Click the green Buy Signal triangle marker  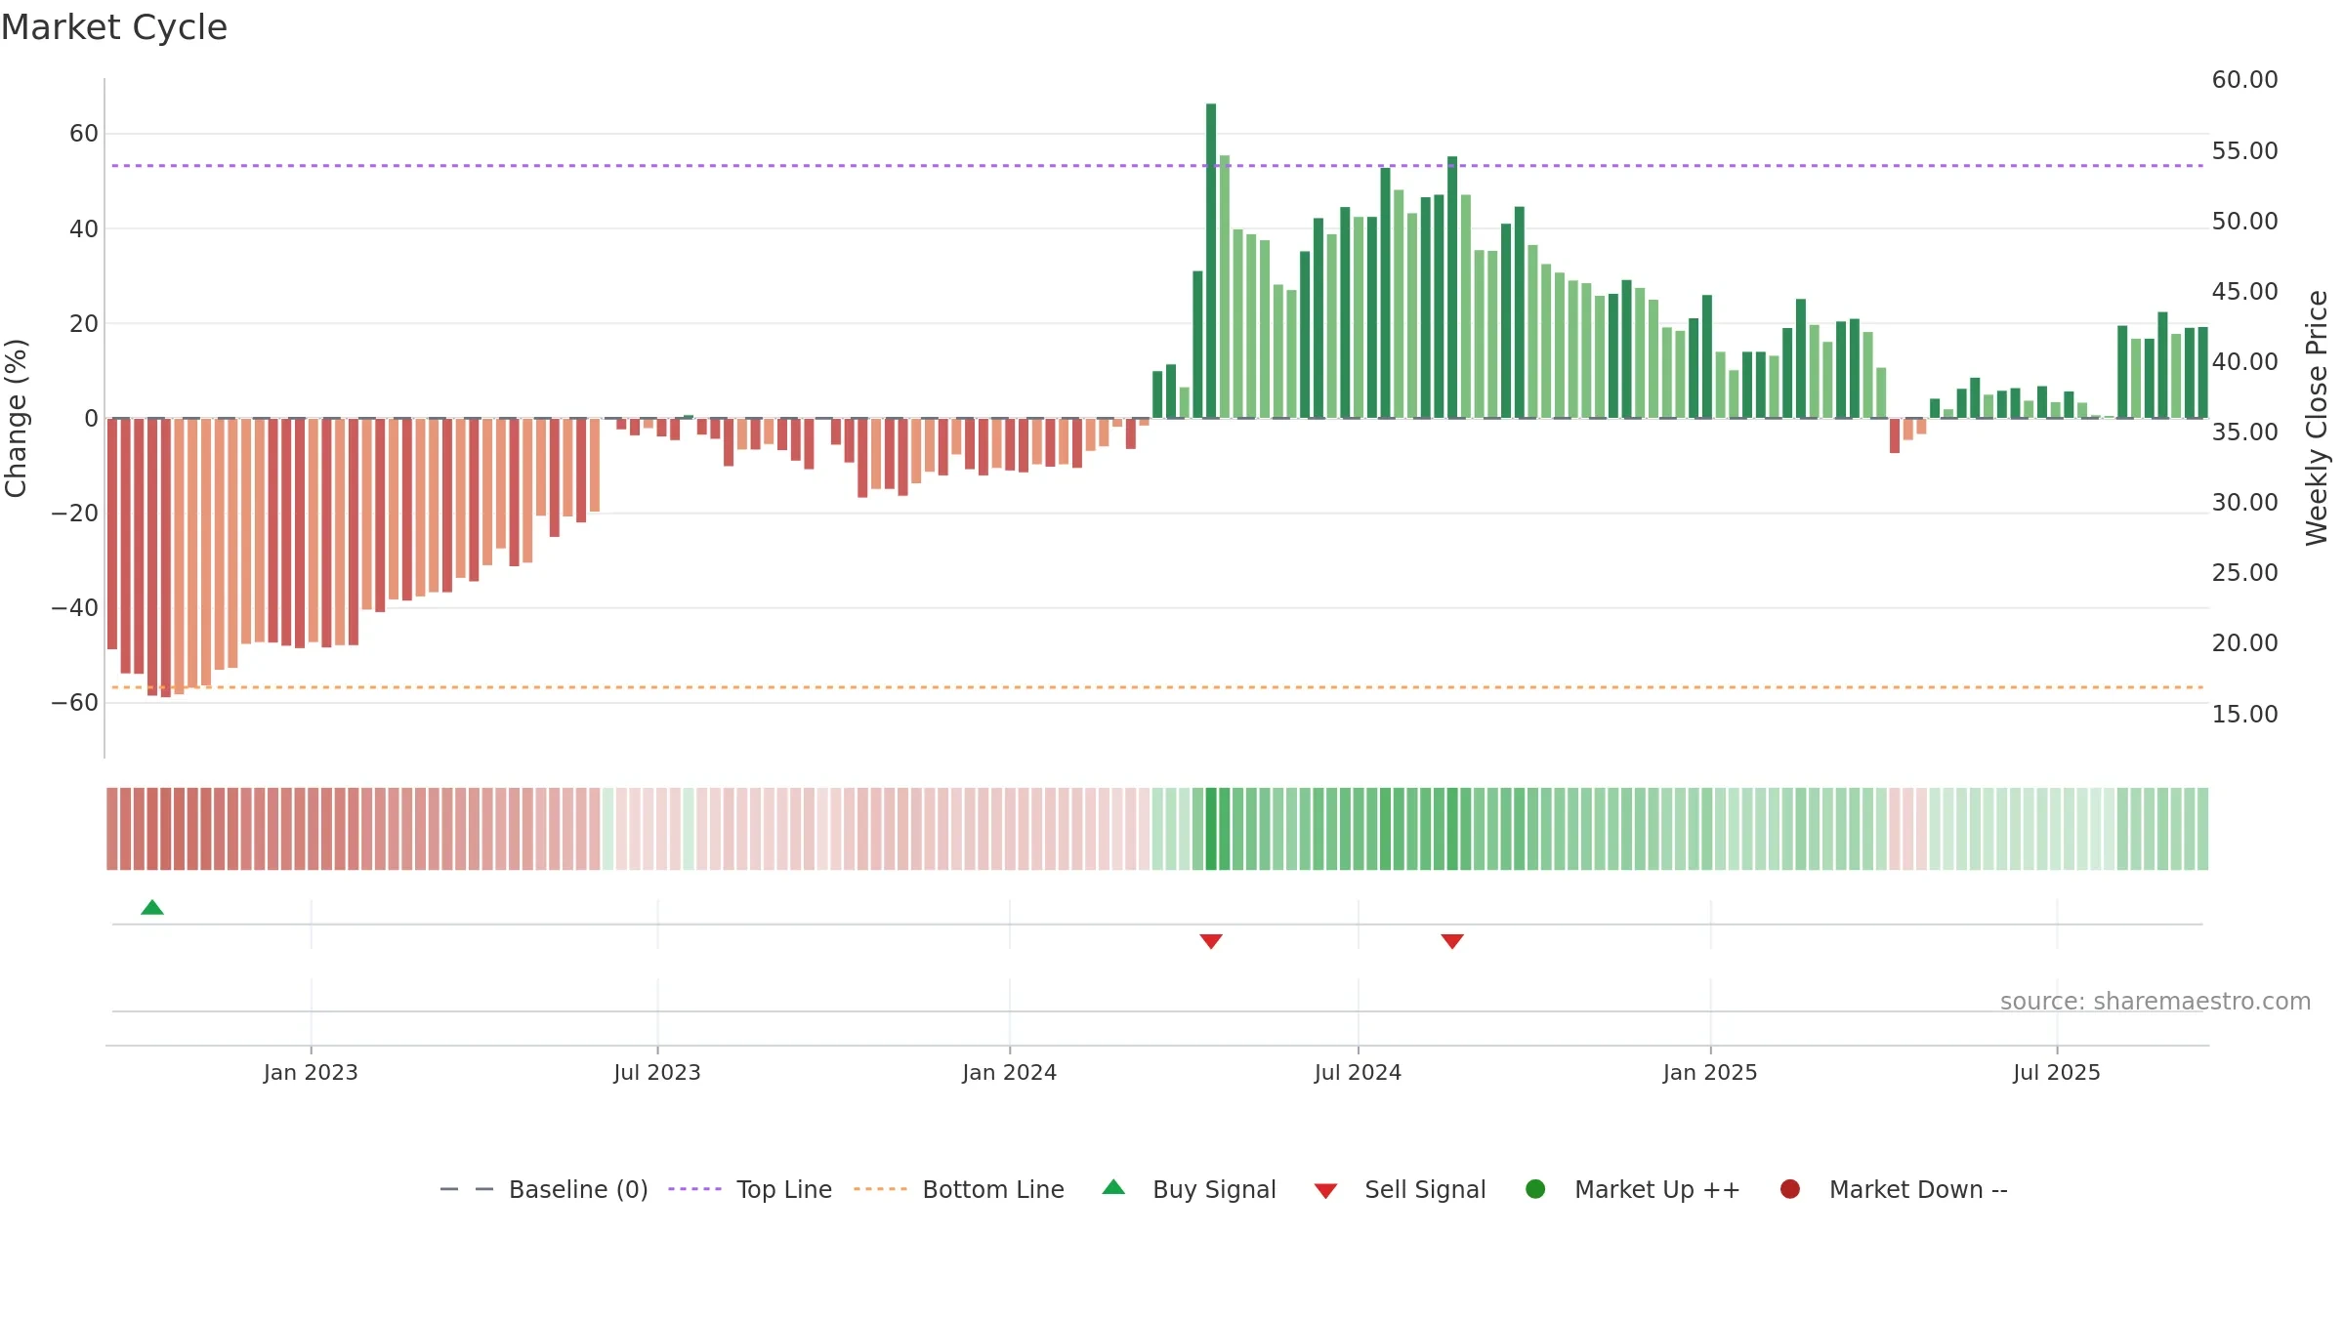(152, 907)
